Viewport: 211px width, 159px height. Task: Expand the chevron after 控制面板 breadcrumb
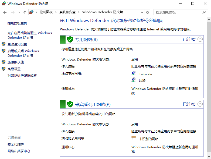pos(56,12)
